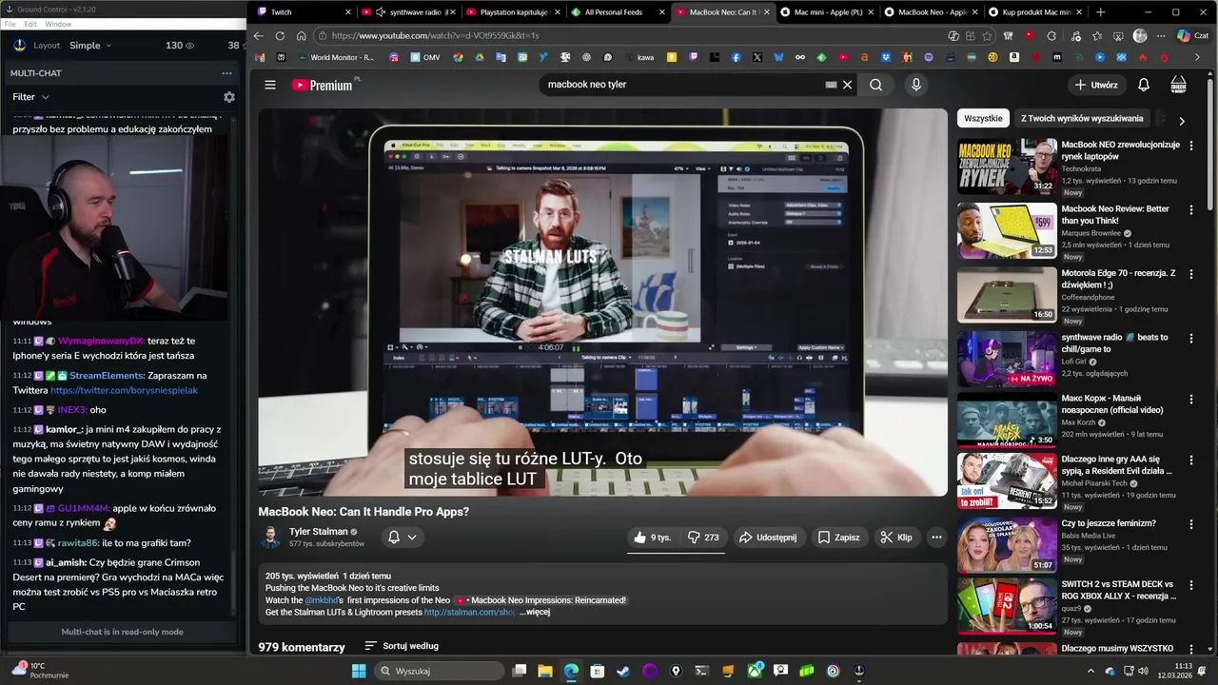Go to the YouTube Premium home logo

pos(322,85)
